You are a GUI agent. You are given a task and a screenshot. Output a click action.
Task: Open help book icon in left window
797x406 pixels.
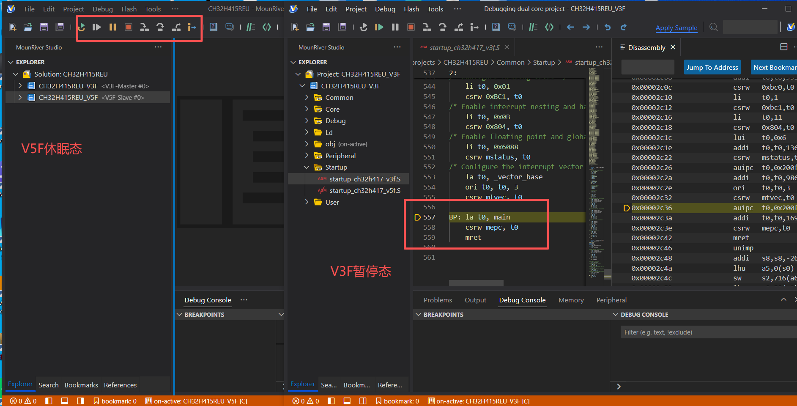[x=214, y=27]
